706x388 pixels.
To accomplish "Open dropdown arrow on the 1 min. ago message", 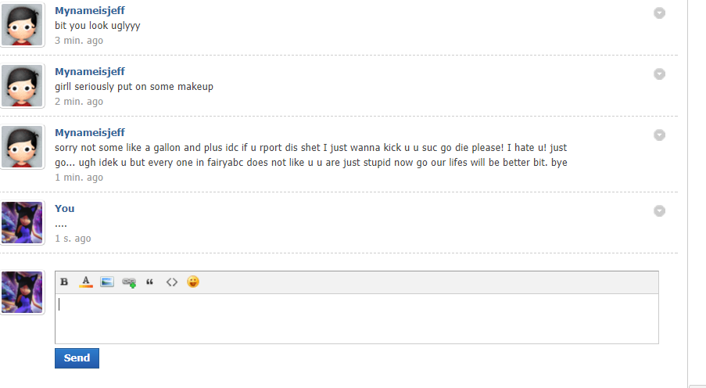I will [659, 135].
